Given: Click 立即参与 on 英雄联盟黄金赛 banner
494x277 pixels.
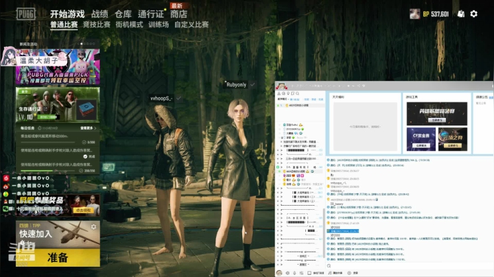Looking at the screenshot, I should coord(436,120).
